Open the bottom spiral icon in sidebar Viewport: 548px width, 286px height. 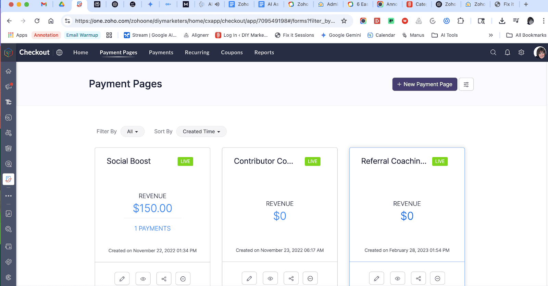pyautogui.click(x=9, y=277)
